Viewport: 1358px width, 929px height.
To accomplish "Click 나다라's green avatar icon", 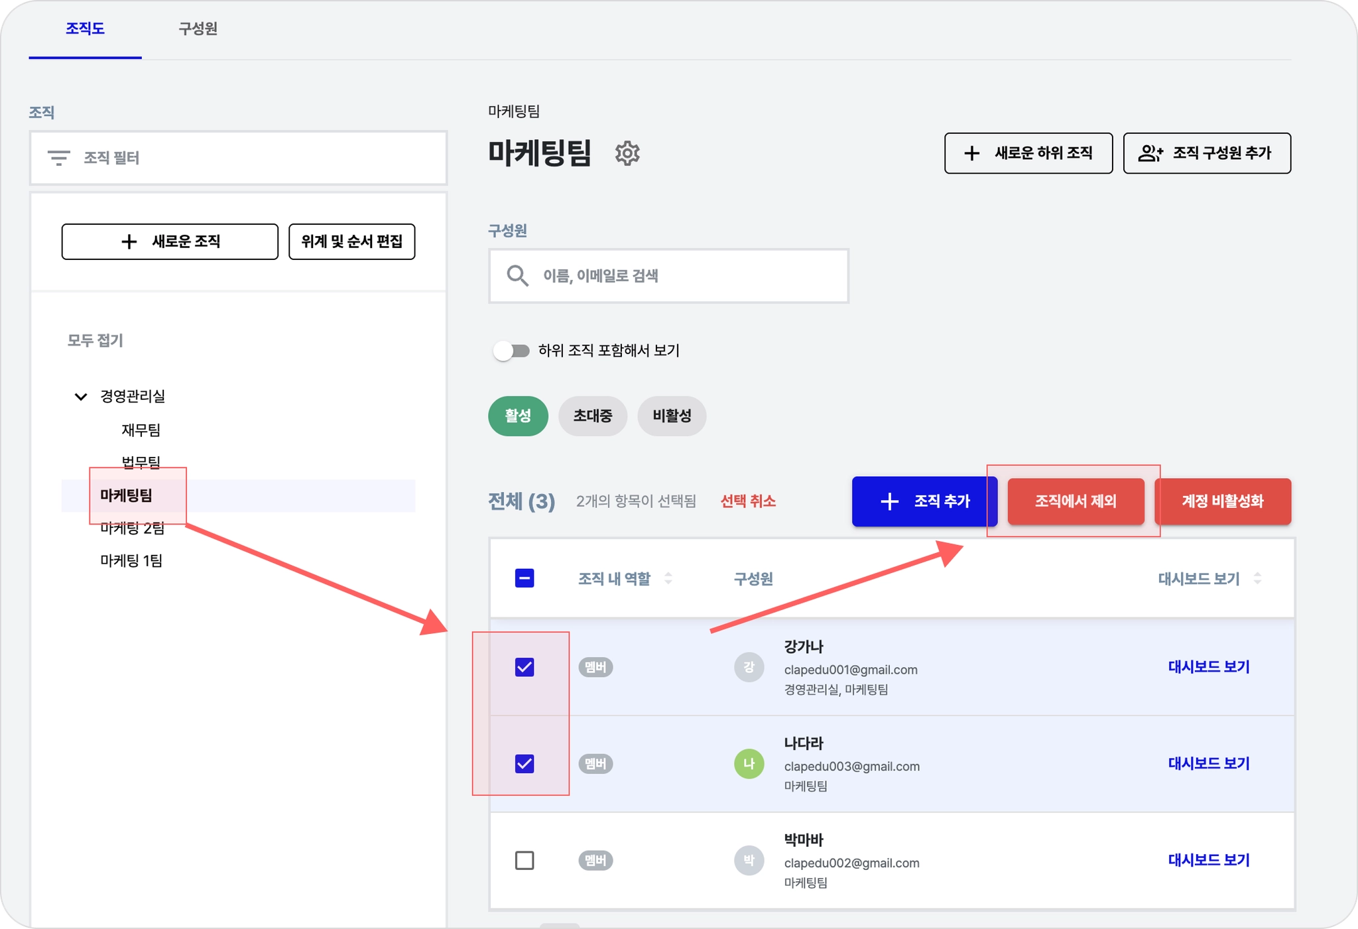I will (749, 764).
